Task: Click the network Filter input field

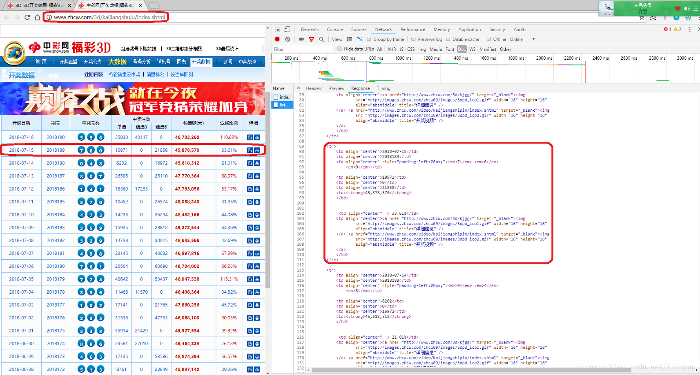Action: 303,49
